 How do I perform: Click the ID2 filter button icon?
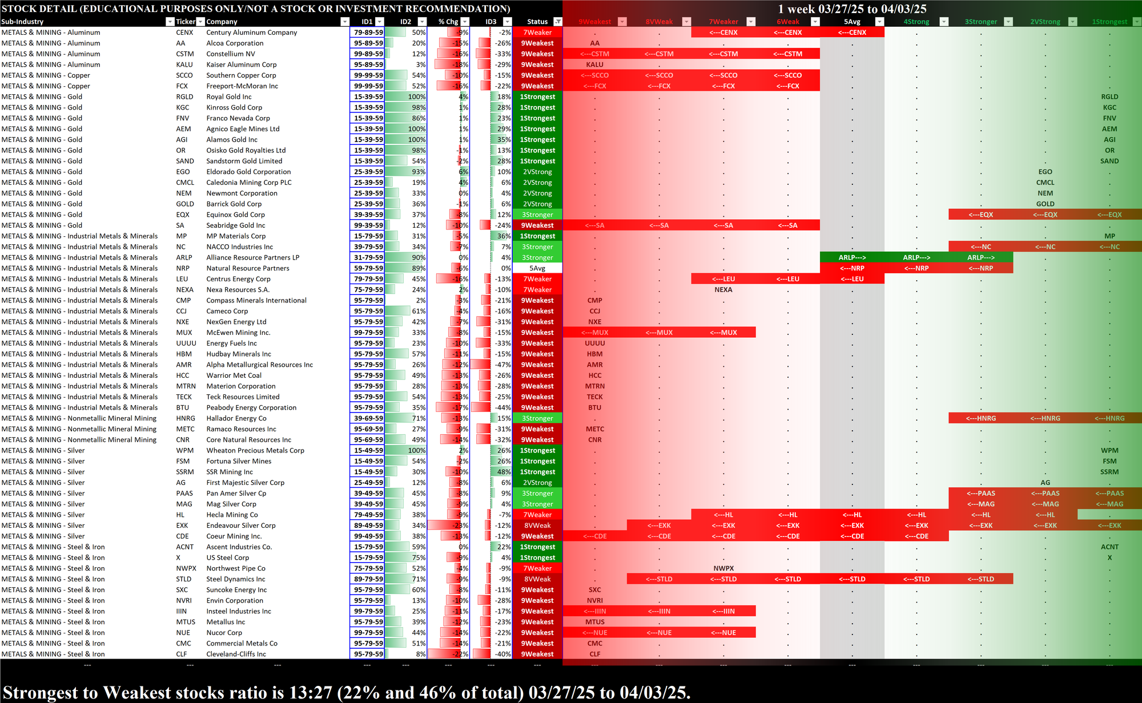pos(422,22)
